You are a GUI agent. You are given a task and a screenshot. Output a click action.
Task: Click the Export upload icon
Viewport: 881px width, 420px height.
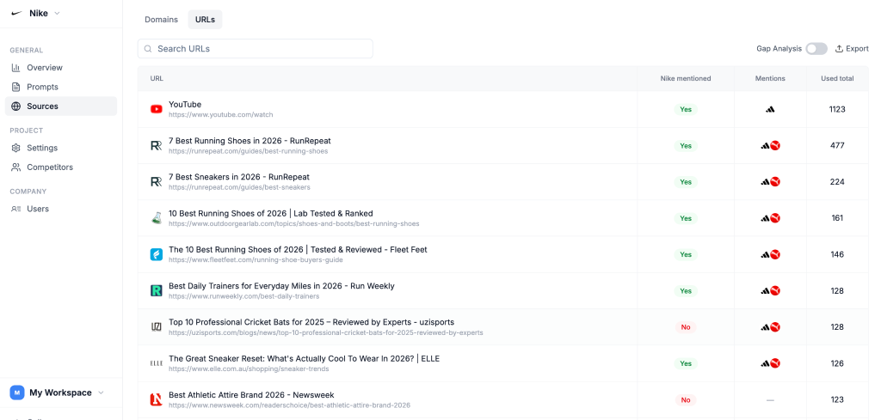pyautogui.click(x=839, y=49)
